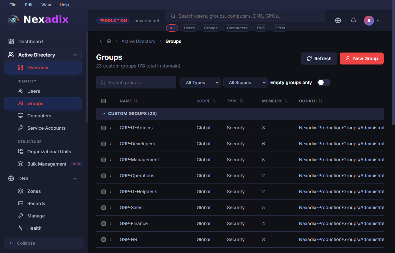The height and width of the screenshot is (253, 395).
Task: Click the DNS globe icon in sidebar
Action: (x=11, y=179)
